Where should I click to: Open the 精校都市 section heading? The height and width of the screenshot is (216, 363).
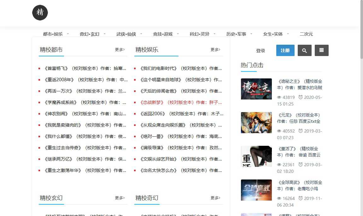(x=51, y=50)
